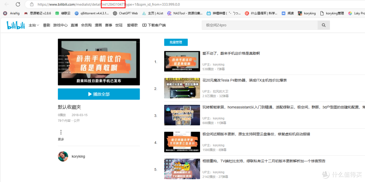Open the 什么值得买 bookmark
This screenshot has height=182, width=365.
pyautogui.click(x=261, y=13)
